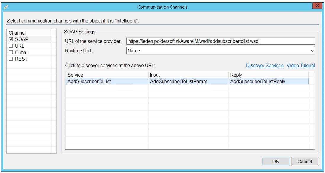This screenshot has width=325, height=173.
Task: Select the AddSubscriberToListReply reply cell
Action: [269, 81]
